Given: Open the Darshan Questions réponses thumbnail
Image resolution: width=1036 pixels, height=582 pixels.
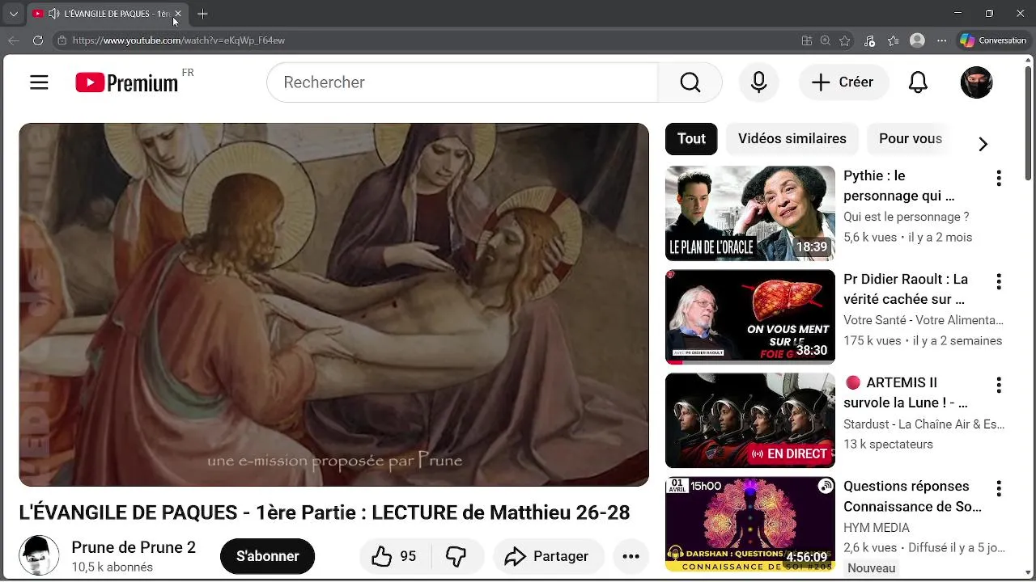Looking at the screenshot, I should (750, 524).
